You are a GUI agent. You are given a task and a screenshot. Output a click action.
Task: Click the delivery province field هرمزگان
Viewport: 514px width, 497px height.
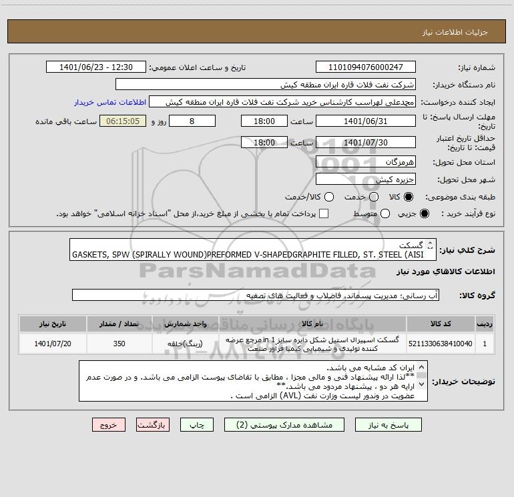[x=366, y=161]
